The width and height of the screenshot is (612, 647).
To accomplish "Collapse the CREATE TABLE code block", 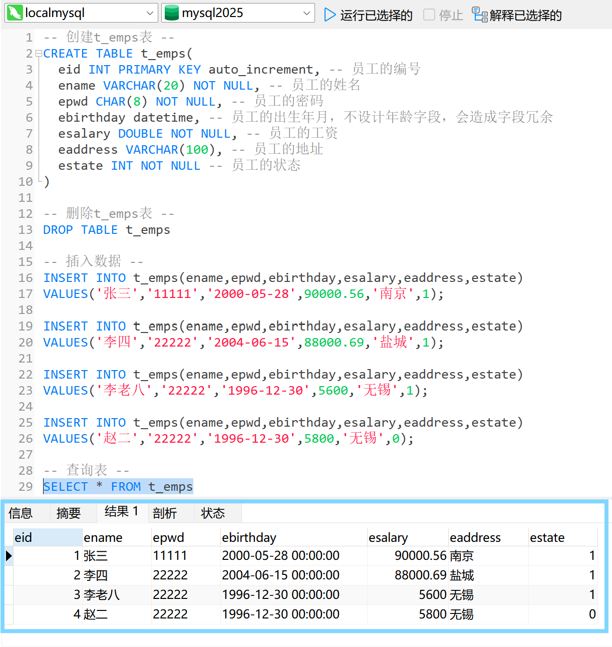I will pos(38,54).
